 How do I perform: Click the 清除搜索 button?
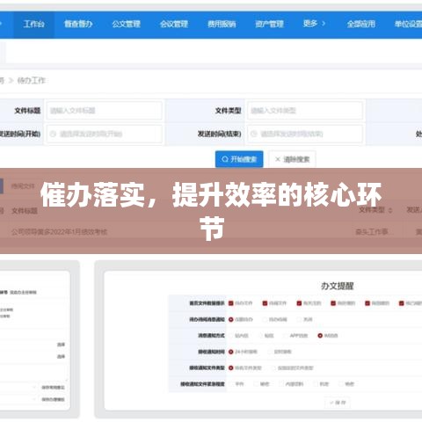coord(292,159)
